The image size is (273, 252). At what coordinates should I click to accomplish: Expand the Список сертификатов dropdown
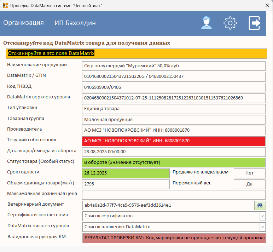click(x=262, y=216)
